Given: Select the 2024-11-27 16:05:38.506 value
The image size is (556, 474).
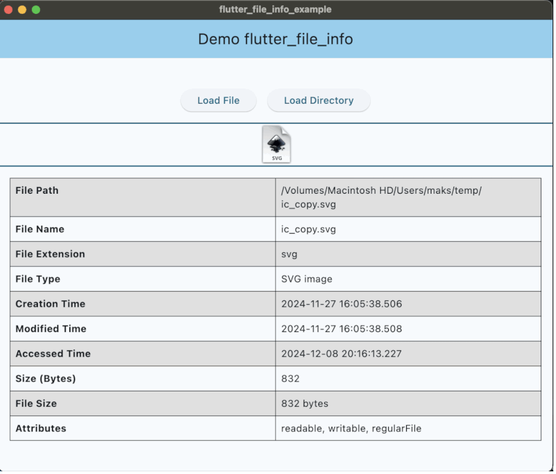Looking at the screenshot, I should [x=343, y=305].
